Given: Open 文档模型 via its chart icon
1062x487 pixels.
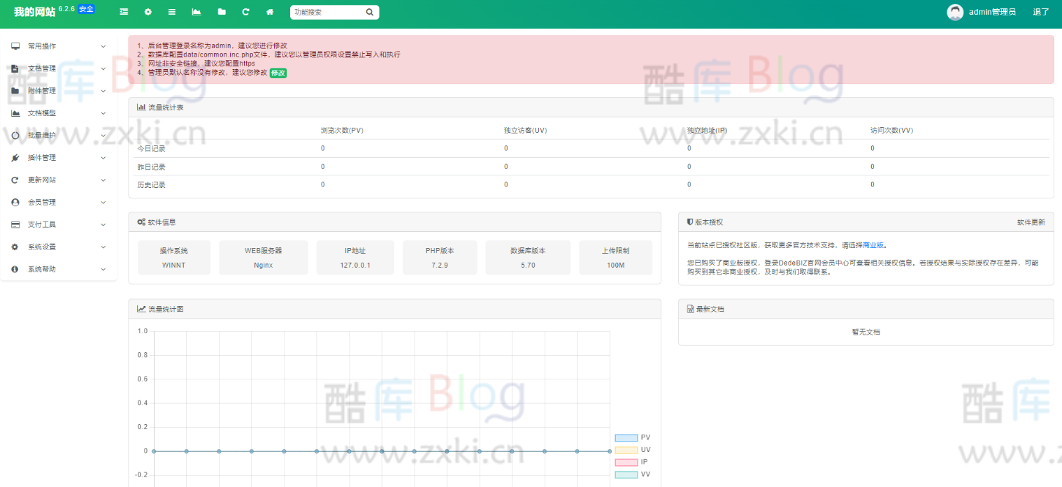Looking at the screenshot, I should [14, 112].
